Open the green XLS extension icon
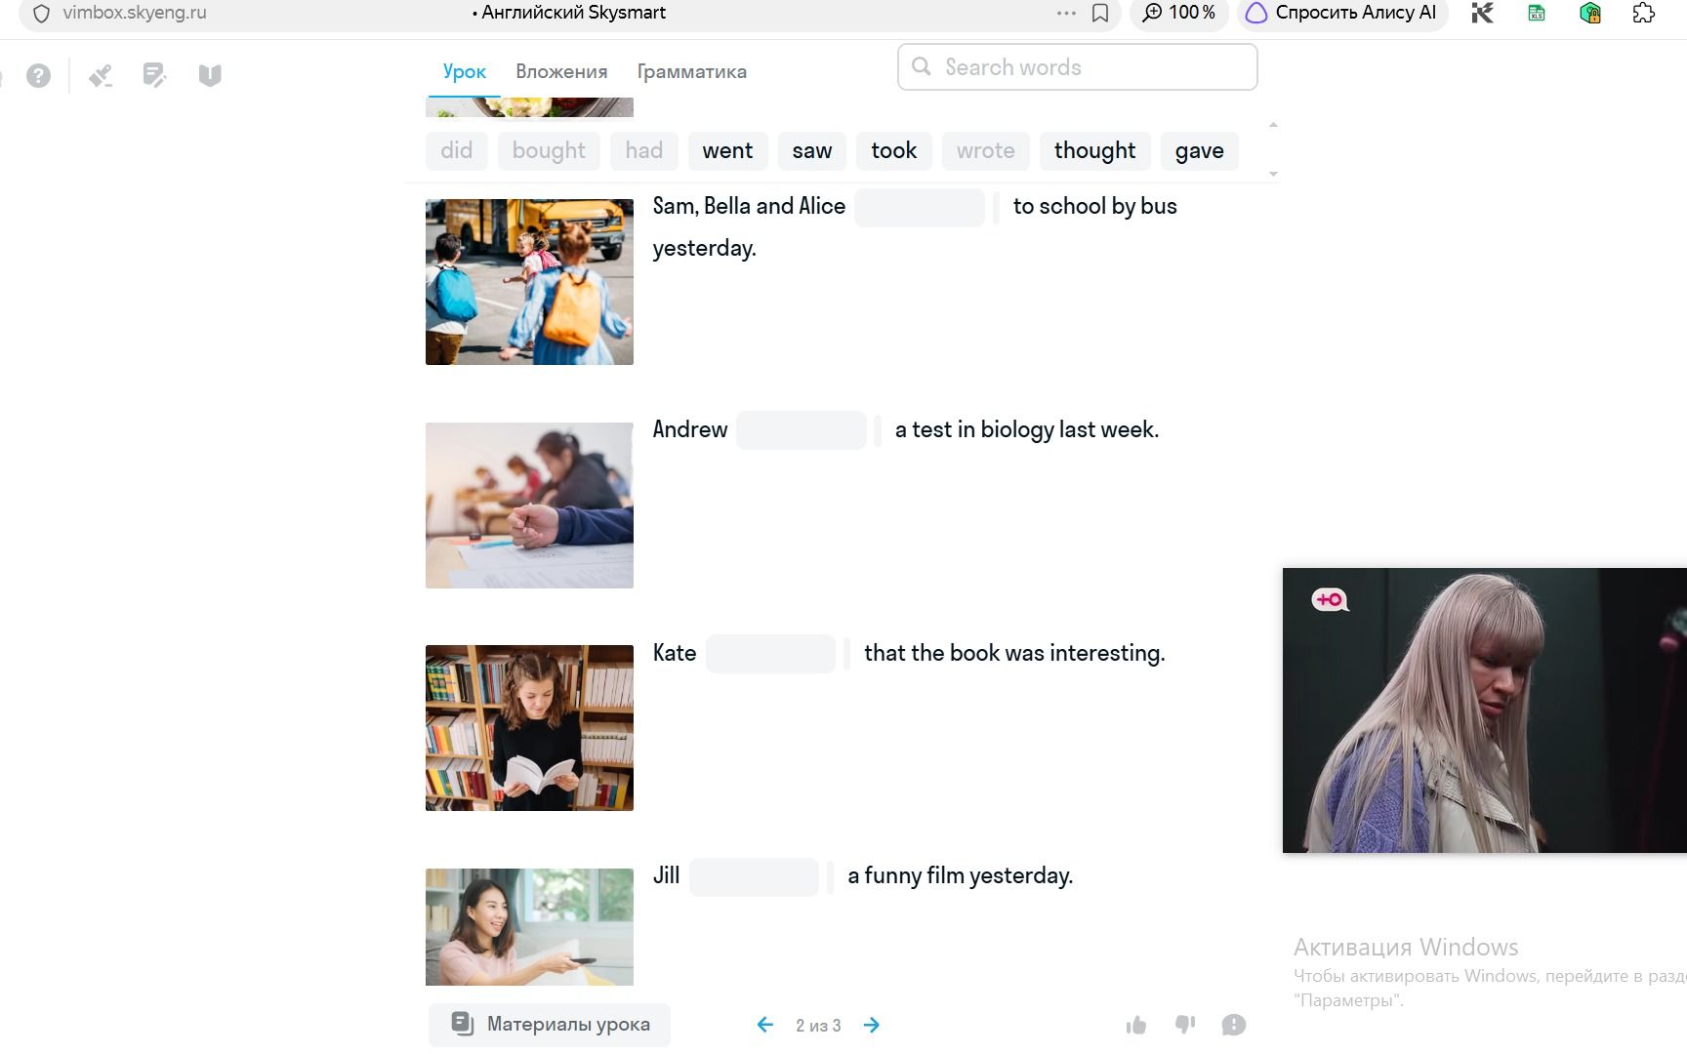This screenshot has width=1687, height=1054. click(x=1537, y=13)
